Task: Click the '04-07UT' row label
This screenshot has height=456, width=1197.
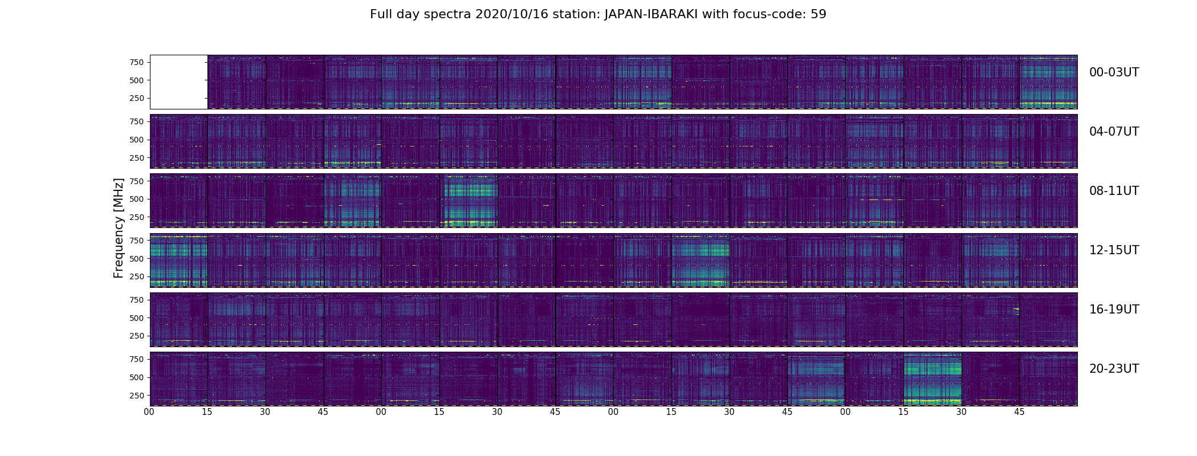Action: click(x=1114, y=132)
